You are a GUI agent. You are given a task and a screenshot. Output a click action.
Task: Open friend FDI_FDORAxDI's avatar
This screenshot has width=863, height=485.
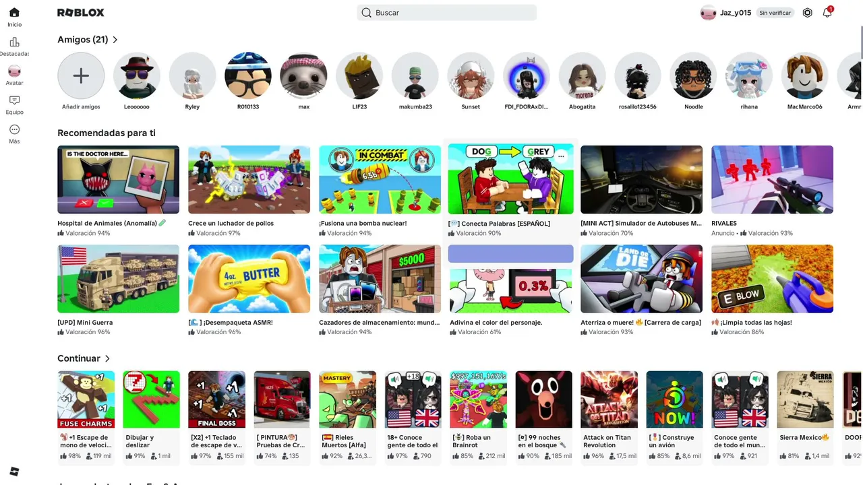pos(527,75)
